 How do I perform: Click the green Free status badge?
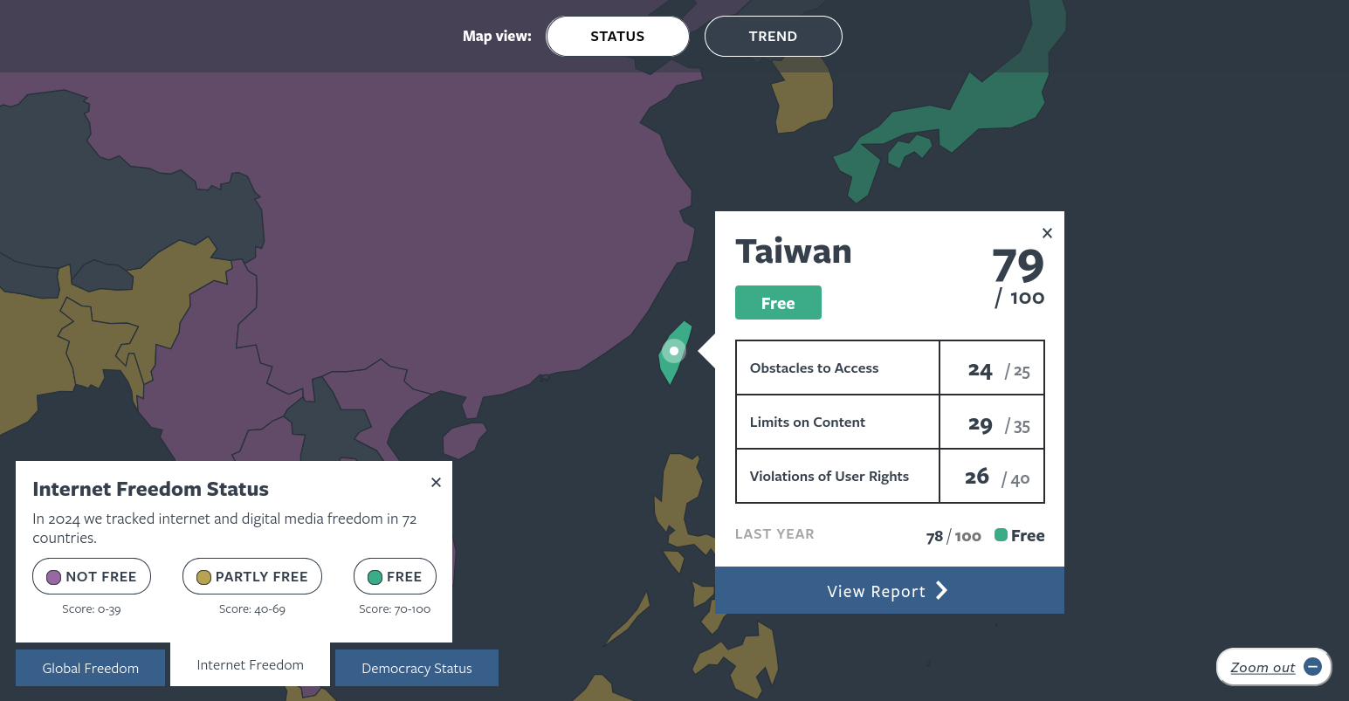778,303
